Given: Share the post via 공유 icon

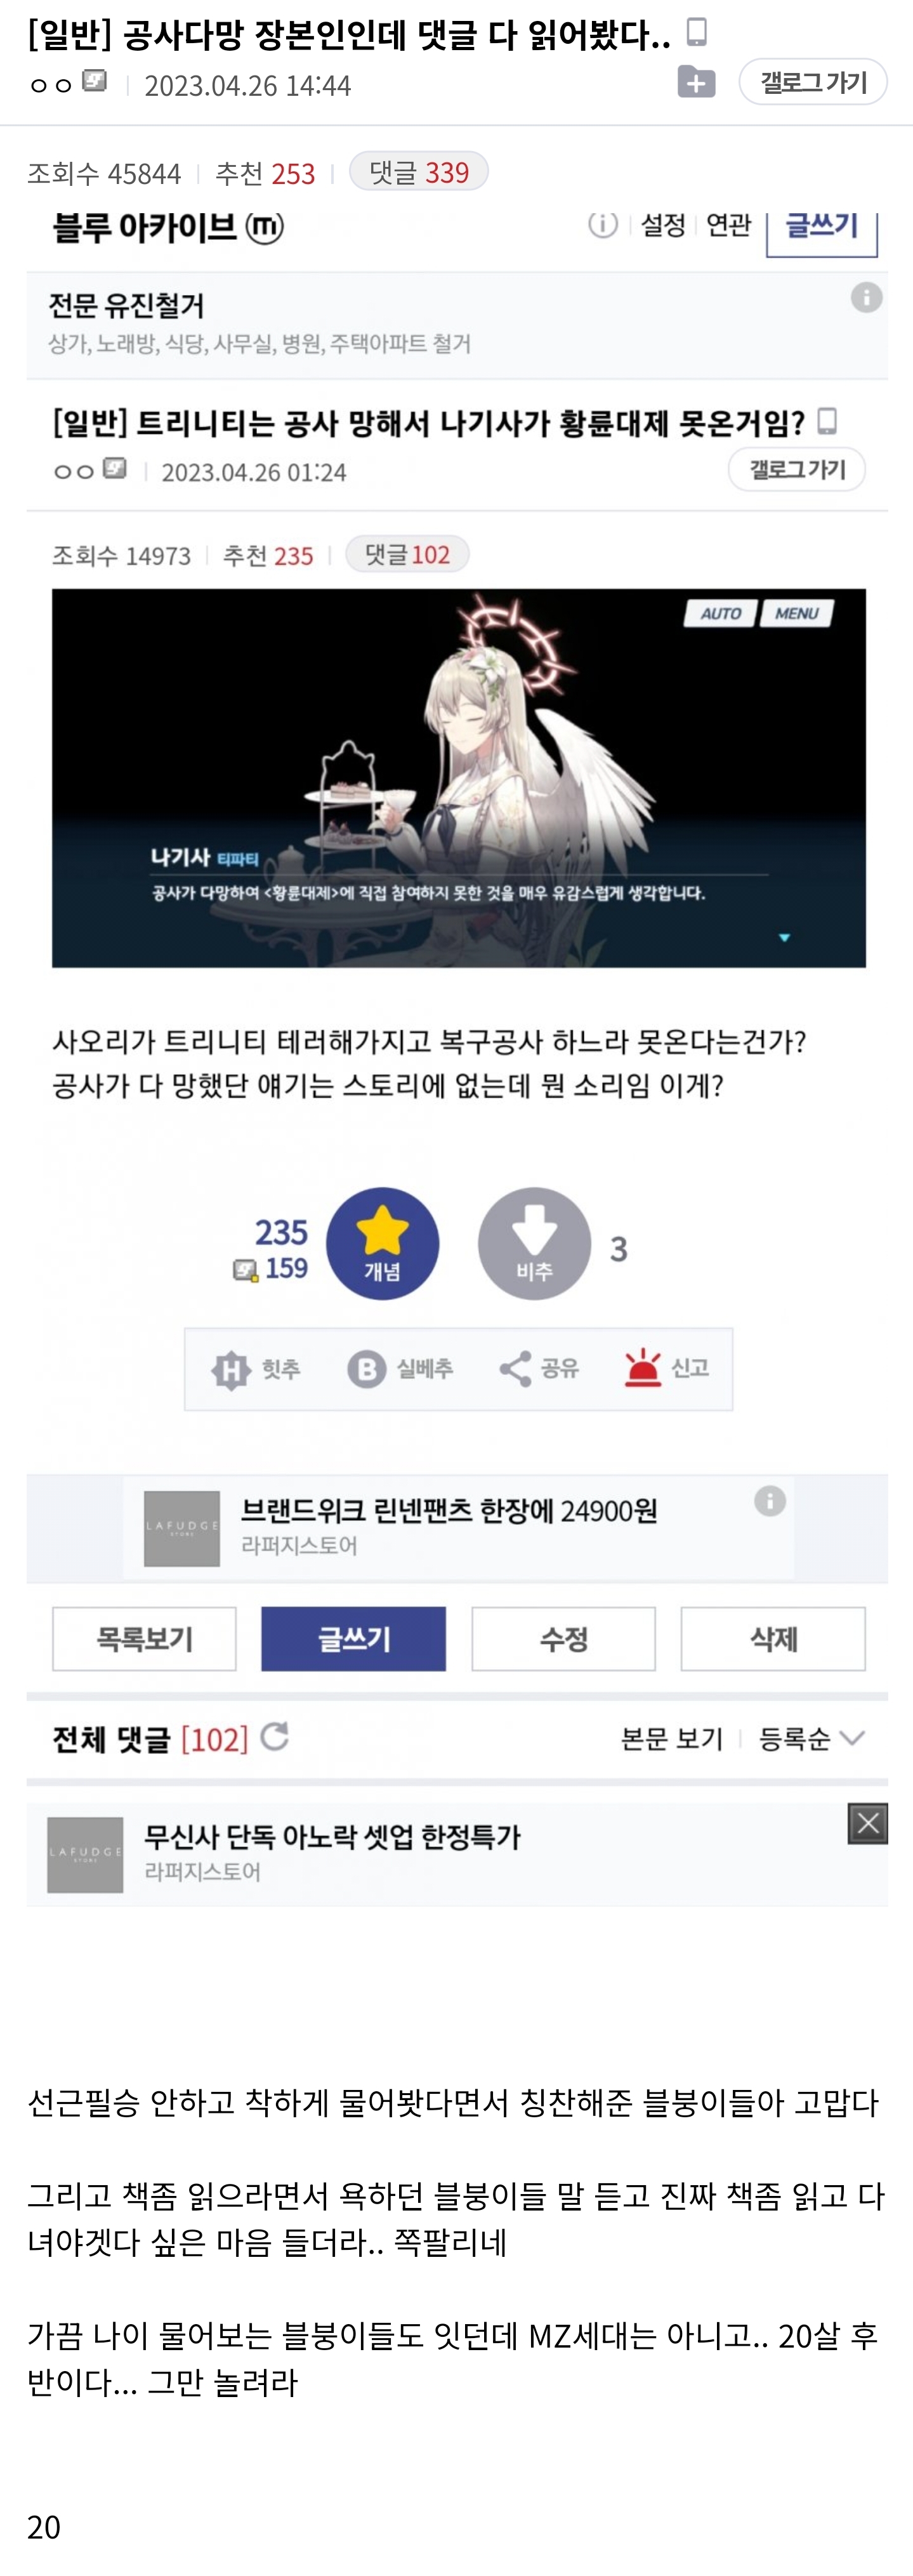Looking at the screenshot, I should coord(514,1369).
